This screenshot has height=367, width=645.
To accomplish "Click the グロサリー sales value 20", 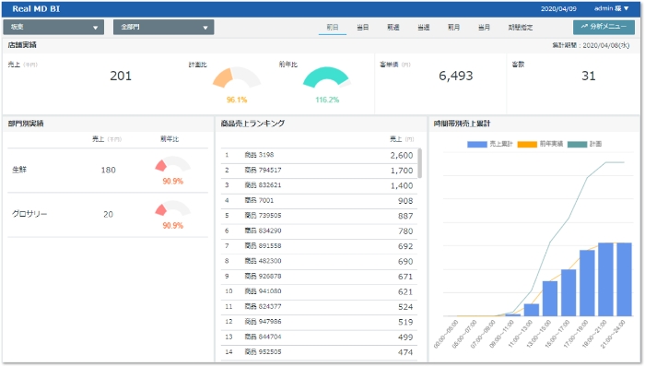I will (x=108, y=215).
